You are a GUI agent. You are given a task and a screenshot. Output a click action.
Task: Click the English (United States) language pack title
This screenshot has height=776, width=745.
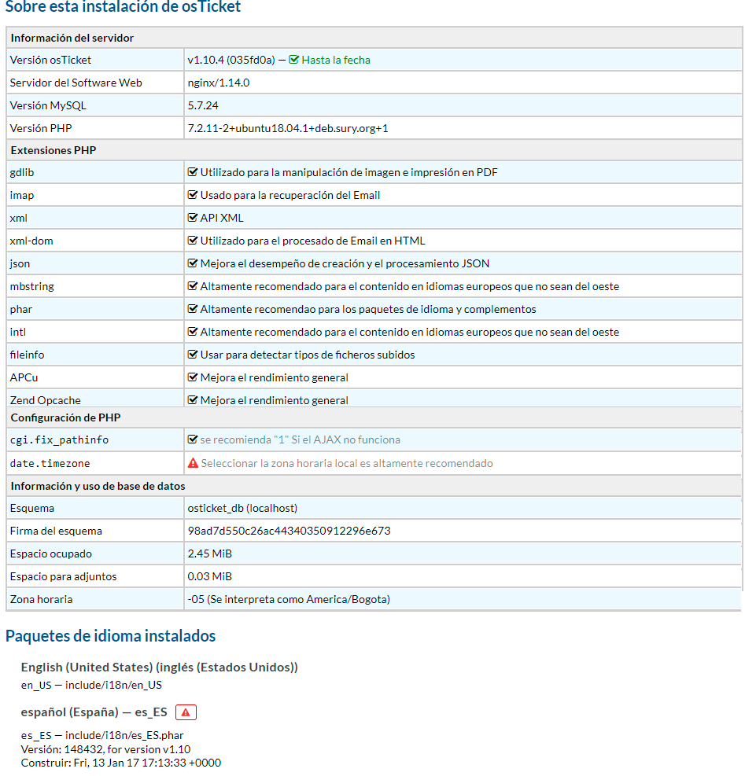coord(159,668)
